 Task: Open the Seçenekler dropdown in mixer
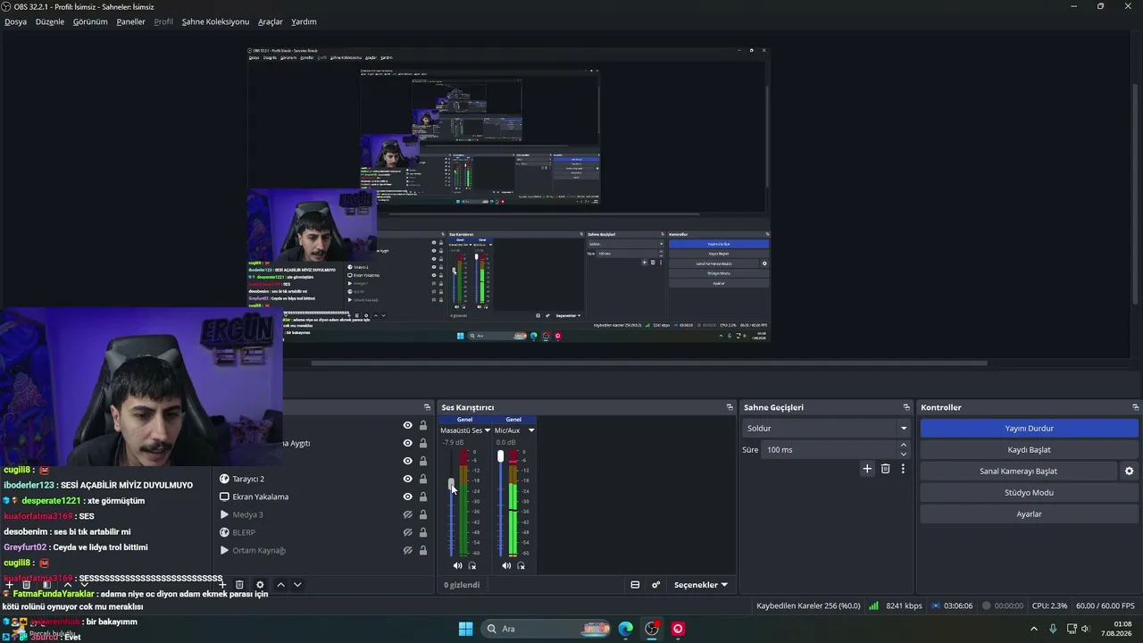(x=700, y=585)
